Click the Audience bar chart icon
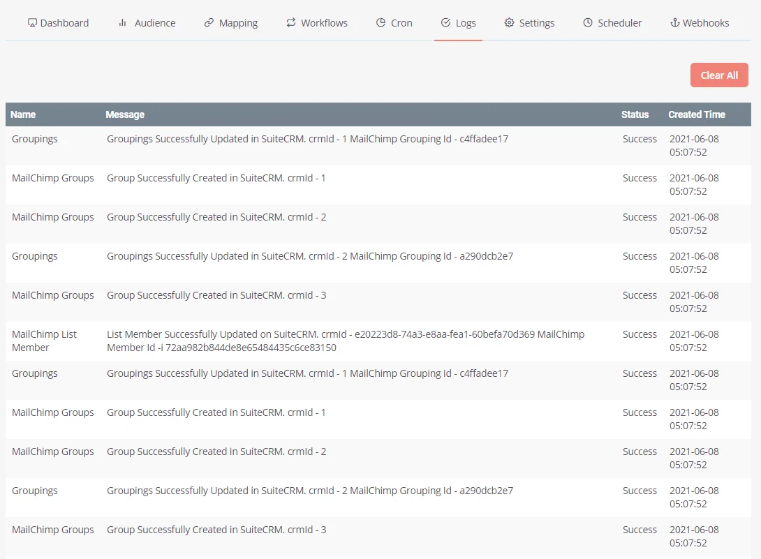The width and height of the screenshot is (761, 559). [123, 23]
